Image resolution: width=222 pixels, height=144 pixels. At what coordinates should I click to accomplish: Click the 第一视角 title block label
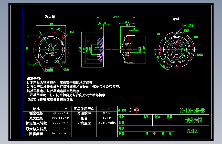coord(122,110)
